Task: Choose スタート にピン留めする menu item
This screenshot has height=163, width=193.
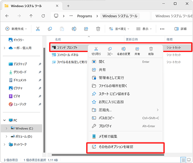Action: (x=125, y=94)
